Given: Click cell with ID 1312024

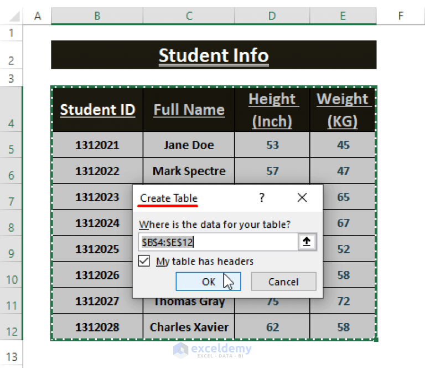Looking at the screenshot, I should pyautogui.click(x=92, y=223).
